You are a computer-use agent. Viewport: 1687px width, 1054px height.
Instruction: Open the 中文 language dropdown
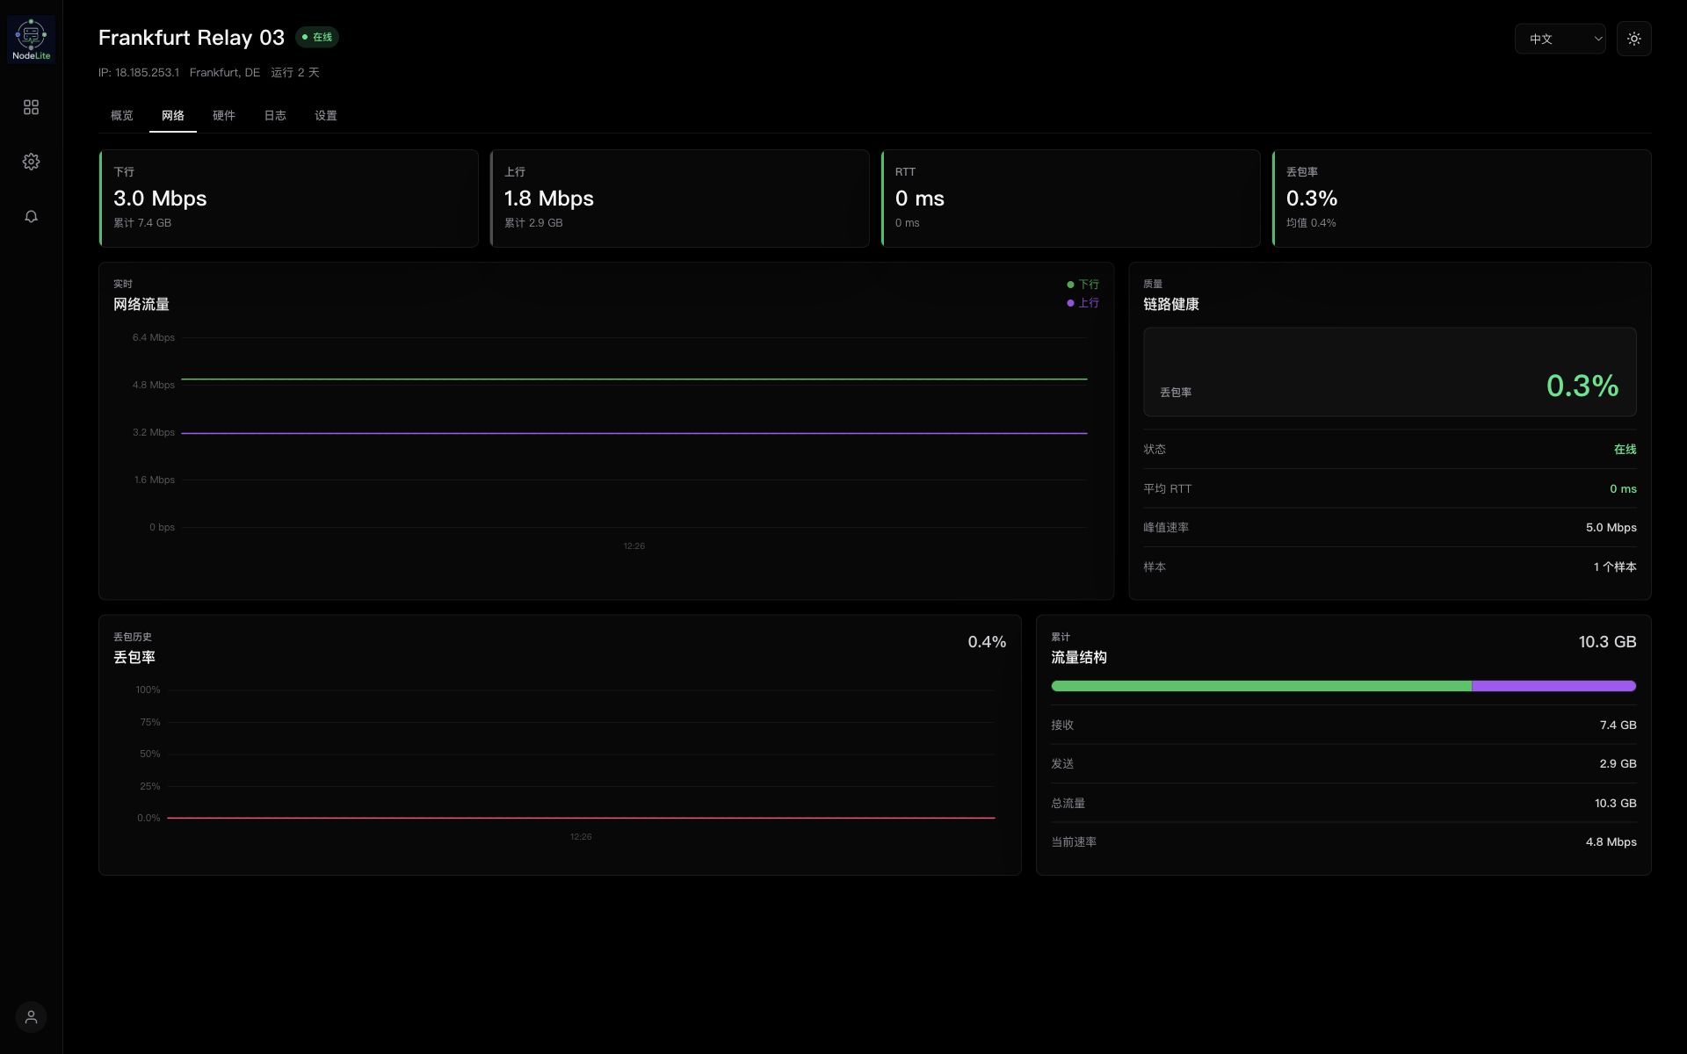click(1560, 39)
